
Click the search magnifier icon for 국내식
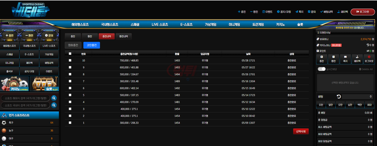pyautogui.click(x=54, y=105)
